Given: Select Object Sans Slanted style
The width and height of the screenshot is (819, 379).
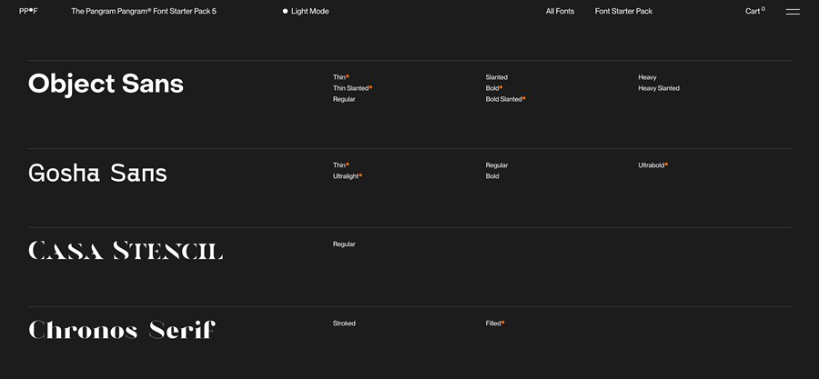Looking at the screenshot, I should click(497, 77).
